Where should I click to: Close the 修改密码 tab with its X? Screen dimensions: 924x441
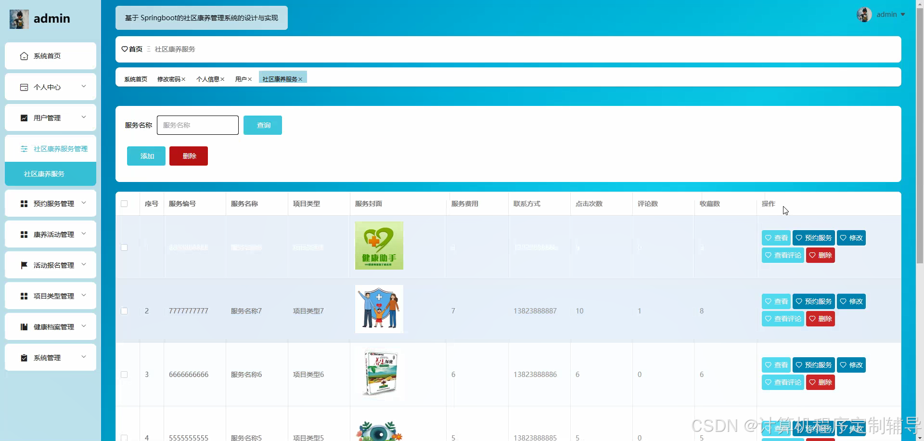[183, 79]
